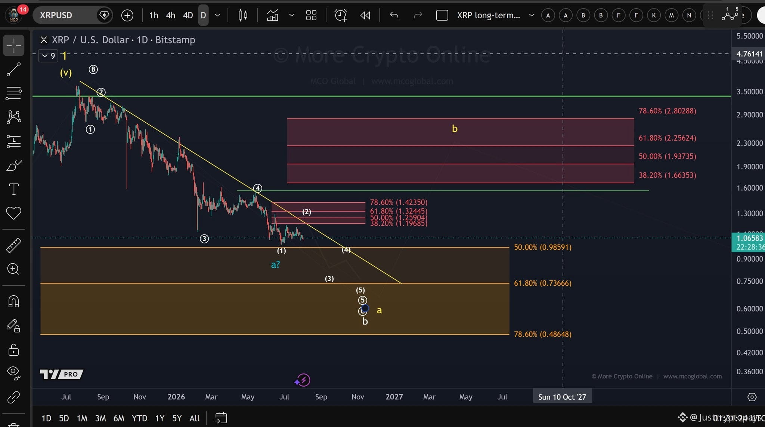The image size is (765, 427).
Task: Select the 61.80% (0.73666) Fibonacci label
Action: click(x=543, y=283)
